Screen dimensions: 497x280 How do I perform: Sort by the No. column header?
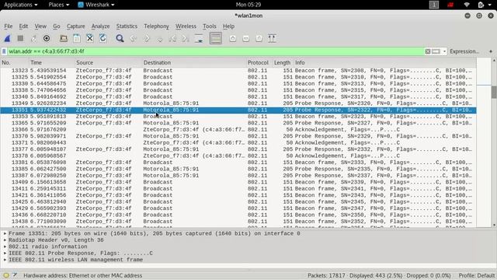tap(14, 62)
